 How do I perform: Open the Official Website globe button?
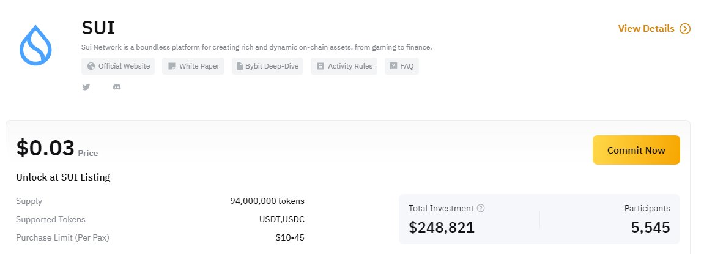click(x=118, y=66)
